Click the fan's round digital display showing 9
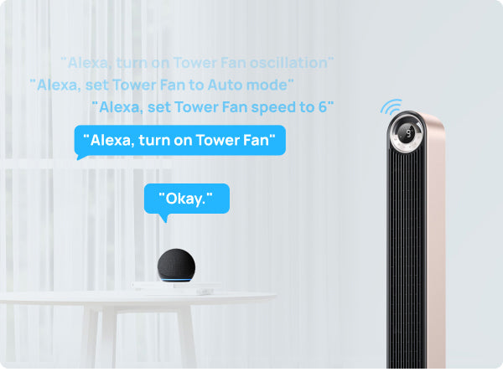This screenshot has height=377, width=503. [x=408, y=132]
